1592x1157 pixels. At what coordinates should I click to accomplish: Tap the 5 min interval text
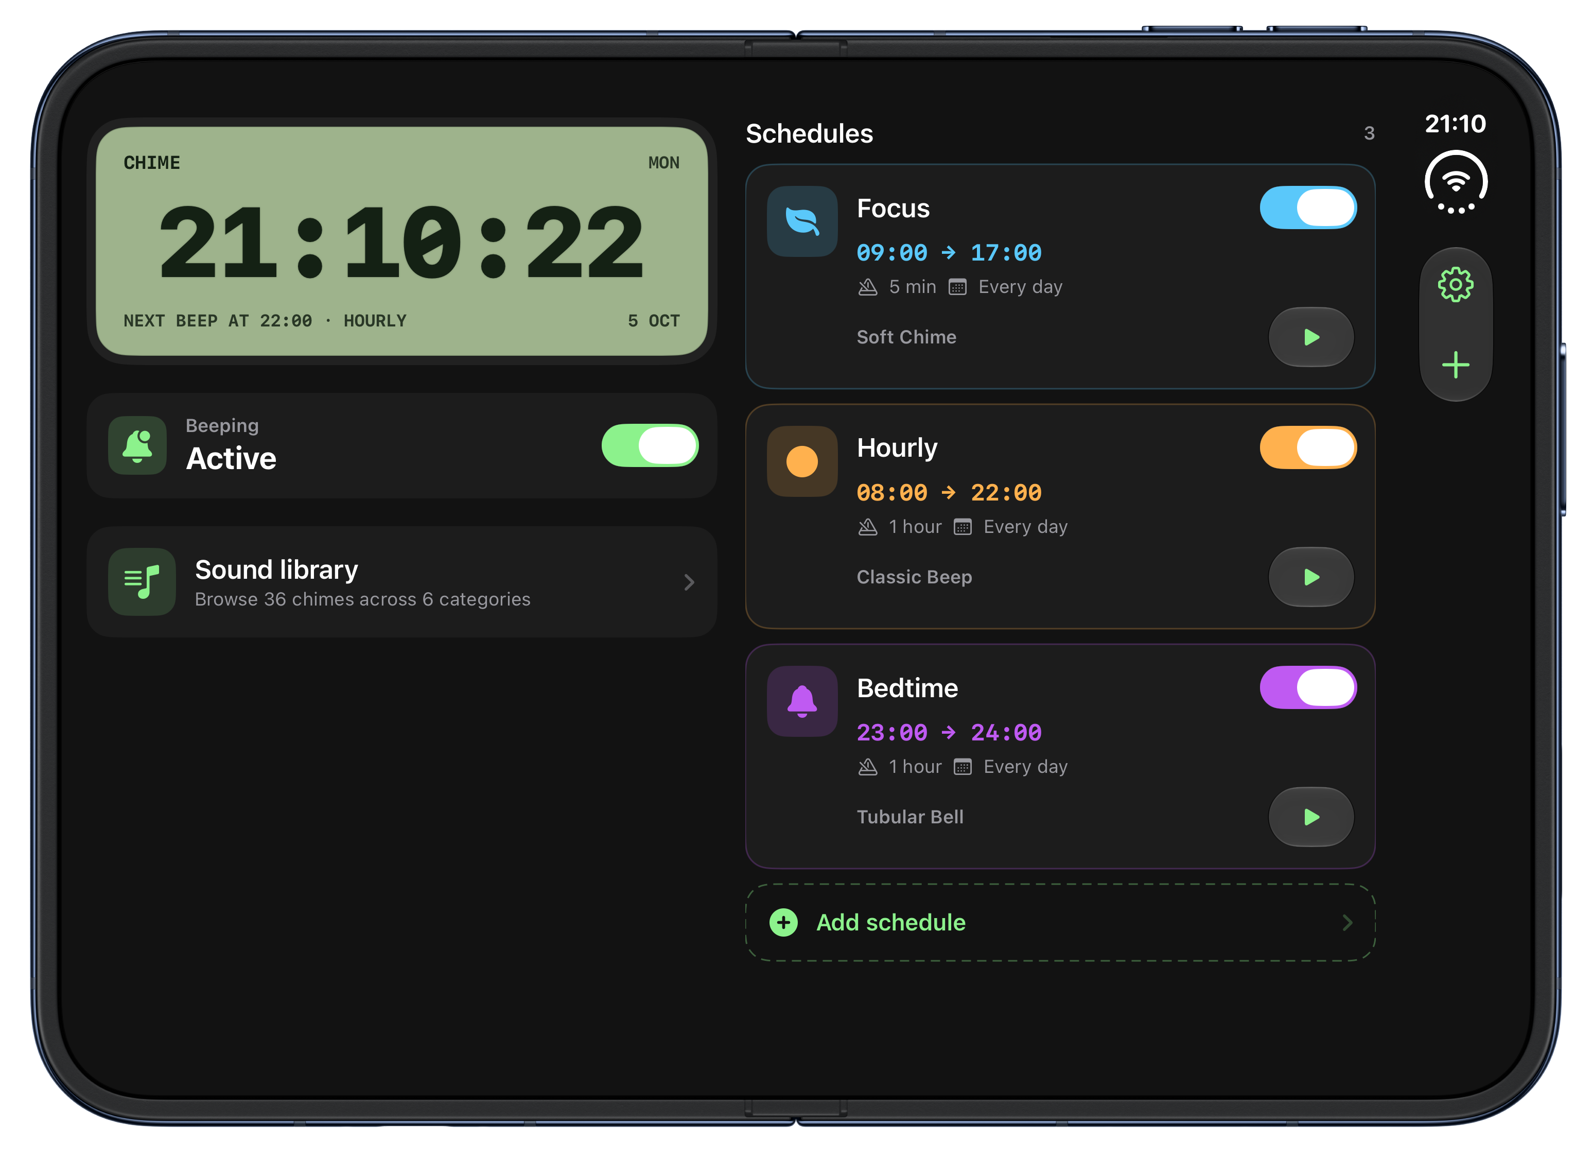coord(913,287)
